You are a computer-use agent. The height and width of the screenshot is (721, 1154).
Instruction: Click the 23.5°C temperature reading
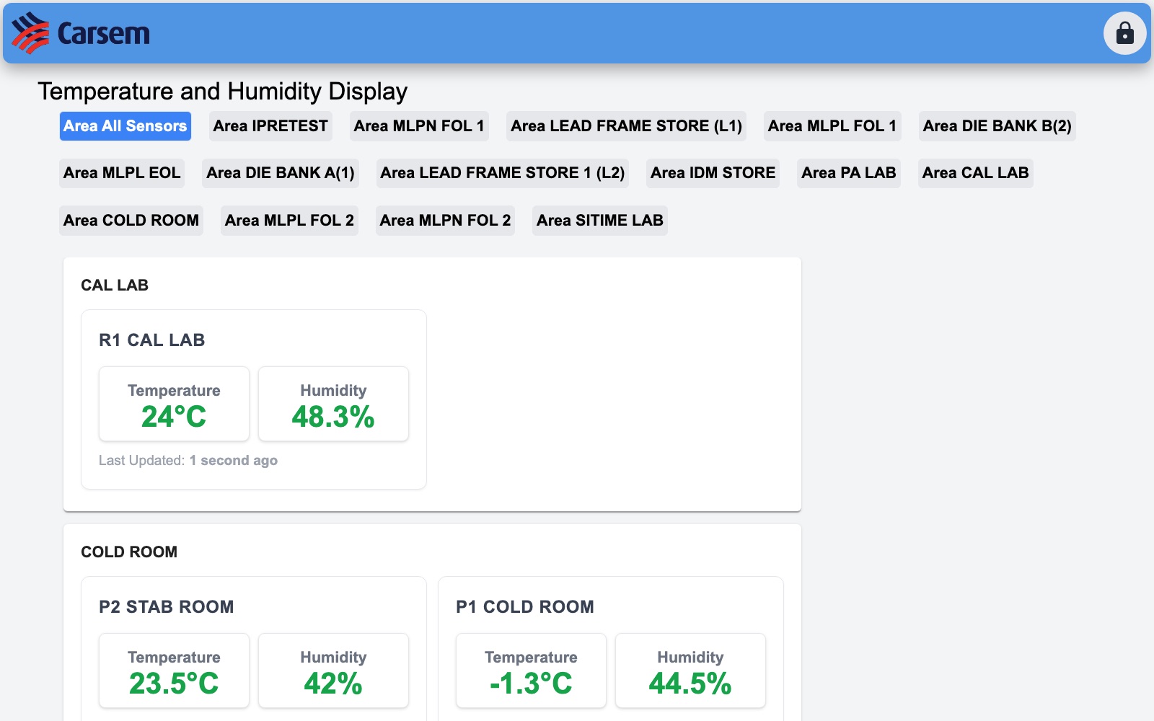click(x=174, y=684)
